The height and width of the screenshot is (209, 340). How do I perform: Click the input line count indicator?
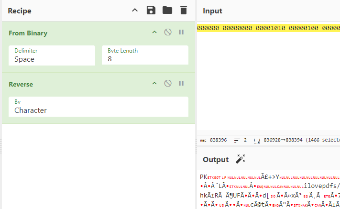(241, 141)
